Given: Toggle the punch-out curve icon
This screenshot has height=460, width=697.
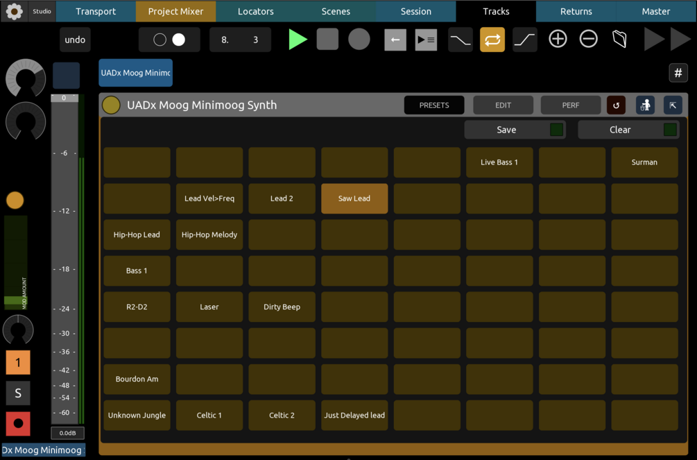Looking at the screenshot, I should pos(524,40).
